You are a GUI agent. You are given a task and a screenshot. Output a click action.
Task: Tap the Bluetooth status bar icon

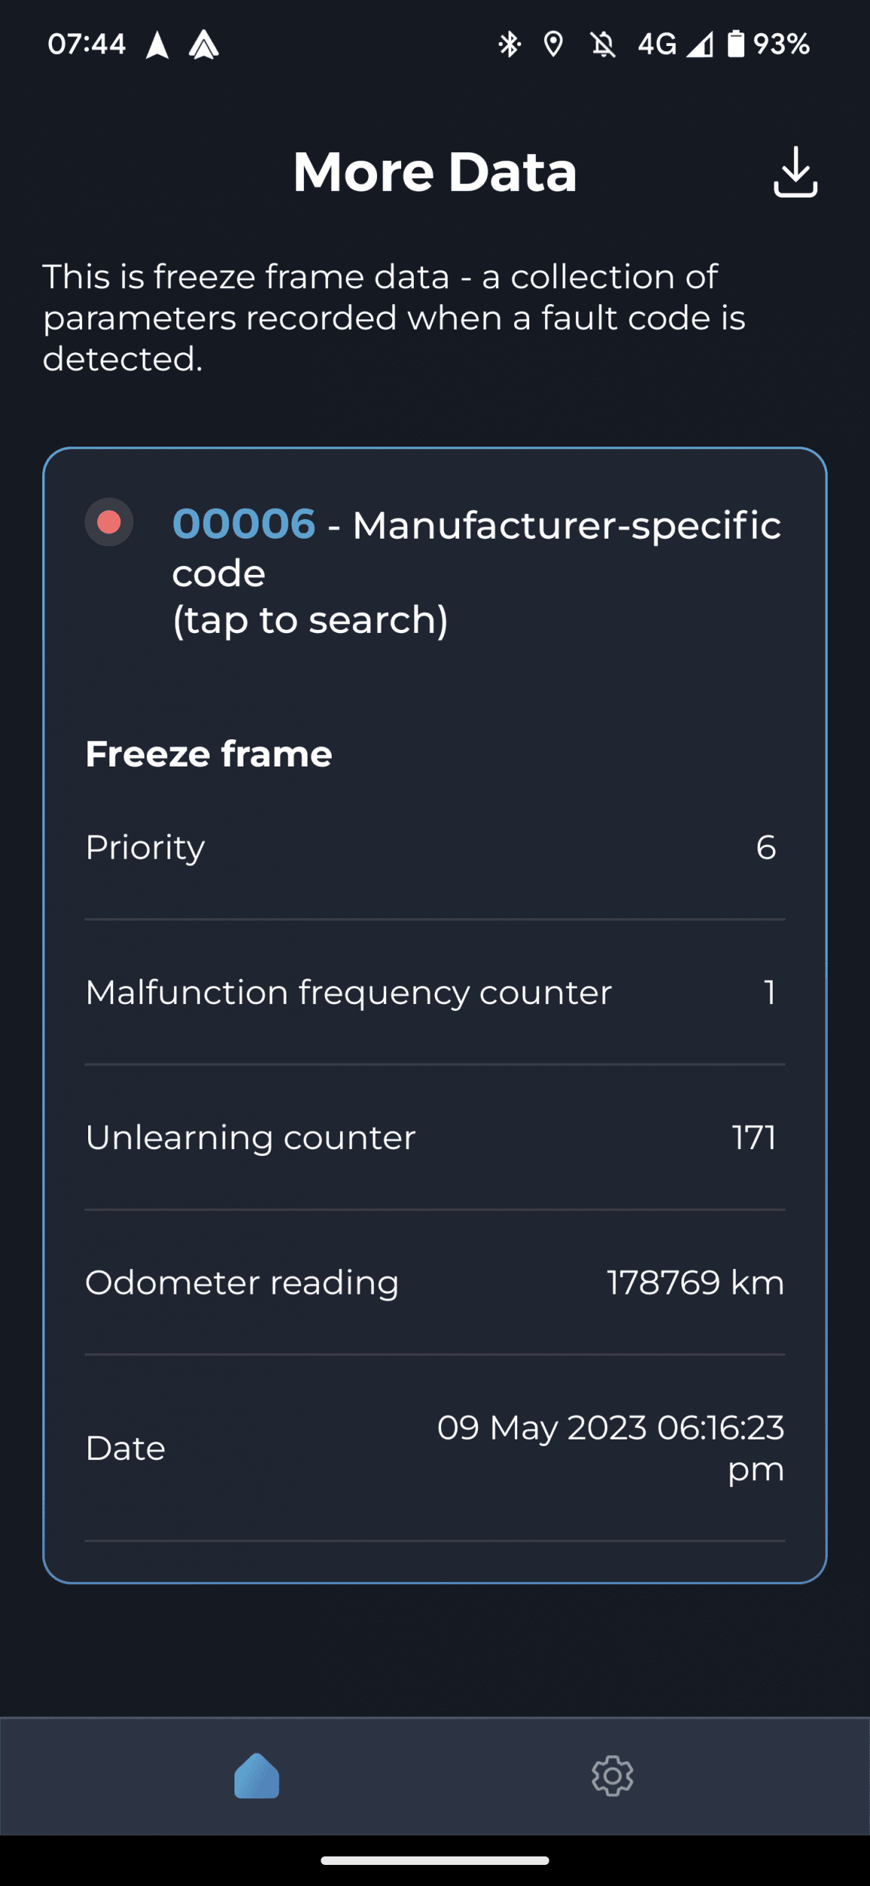[x=510, y=45]
